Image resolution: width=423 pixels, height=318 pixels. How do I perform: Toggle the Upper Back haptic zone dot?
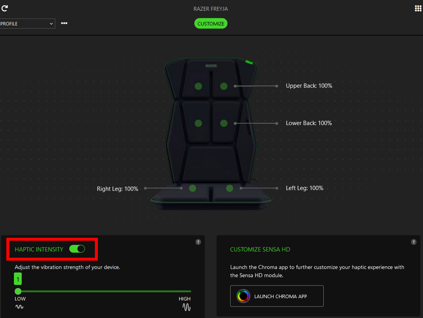pos(223,86)
